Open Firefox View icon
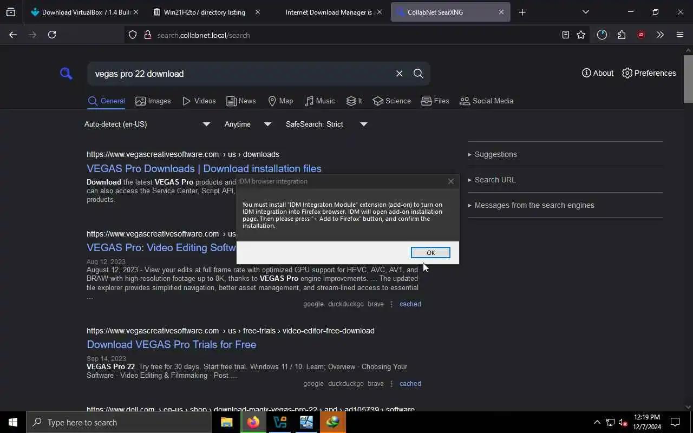 (11, 12)
